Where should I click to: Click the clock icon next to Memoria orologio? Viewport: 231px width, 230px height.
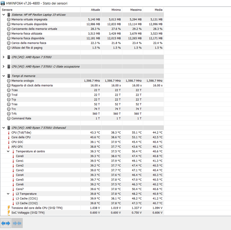9,80
